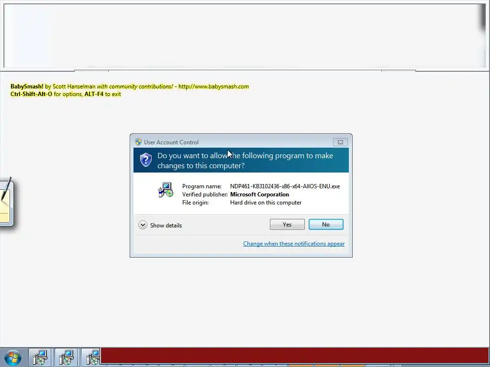The width and height of the screenshot is (490, 367).
Task: Click 'Hard drive on this computer' text
Action: click(x=266, y=203)
